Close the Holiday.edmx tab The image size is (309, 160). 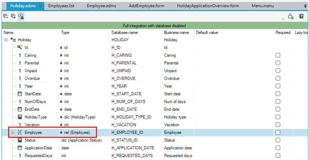pyautogui.click(x=40, y=6)
